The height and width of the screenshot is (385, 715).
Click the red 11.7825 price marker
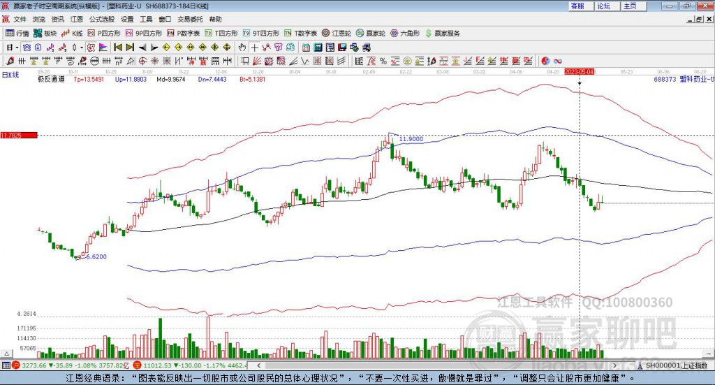tap(19, 135)
